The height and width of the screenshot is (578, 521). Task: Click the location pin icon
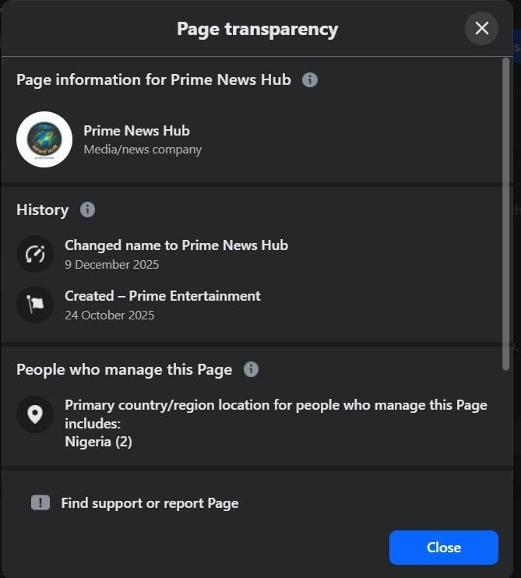pos(35,414)
